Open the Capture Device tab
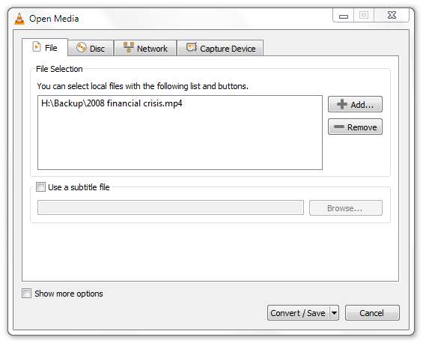This screenshot has width=423, height=343. coord(220,48)
